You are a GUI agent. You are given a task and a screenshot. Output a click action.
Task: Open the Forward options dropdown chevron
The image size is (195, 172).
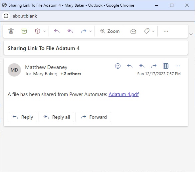(x=91, y=31)
